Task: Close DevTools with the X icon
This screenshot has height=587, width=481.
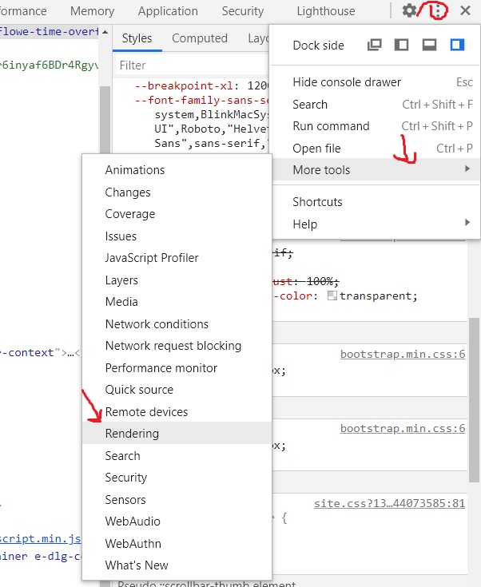Action: tap(466, 11)
